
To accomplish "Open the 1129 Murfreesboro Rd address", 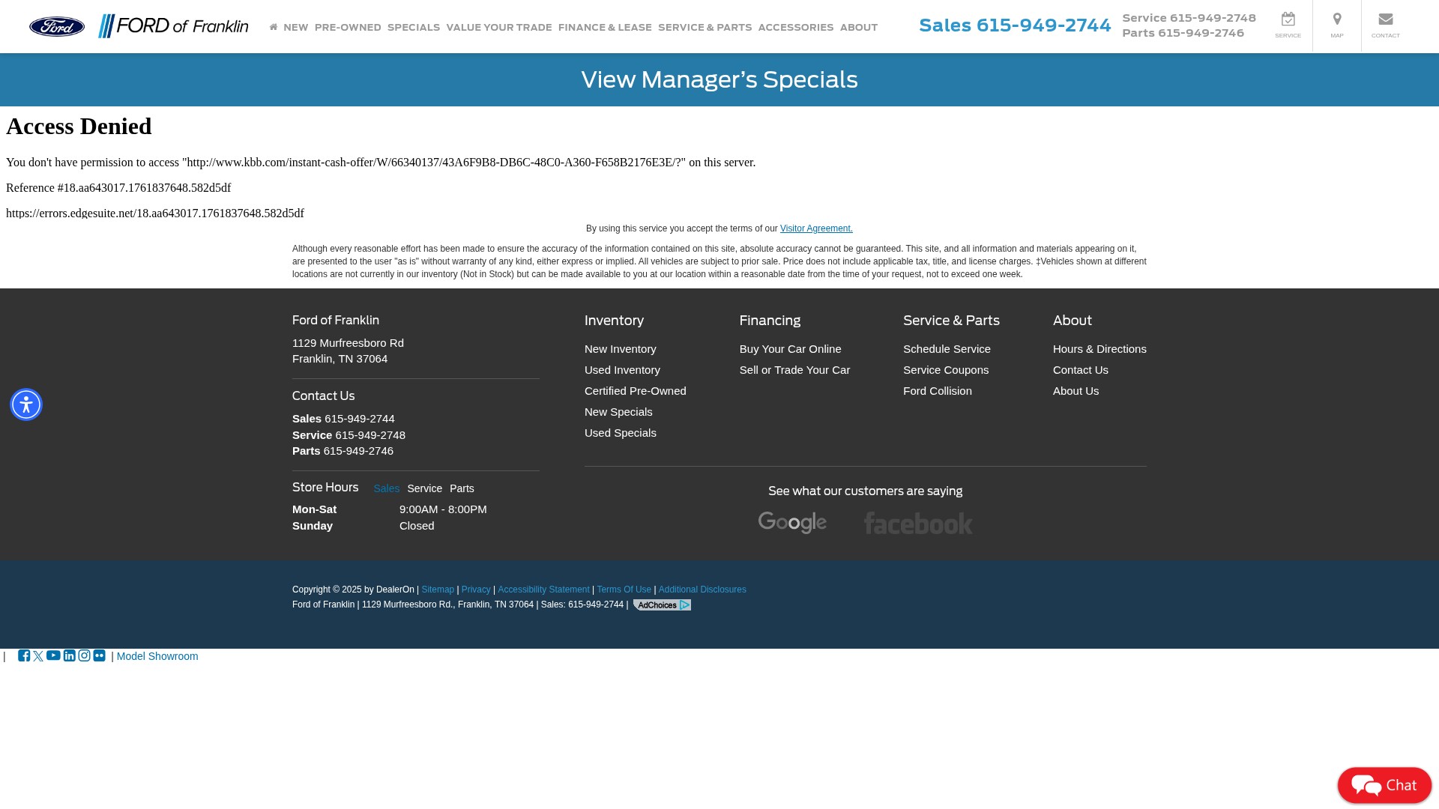I will 348,351.
